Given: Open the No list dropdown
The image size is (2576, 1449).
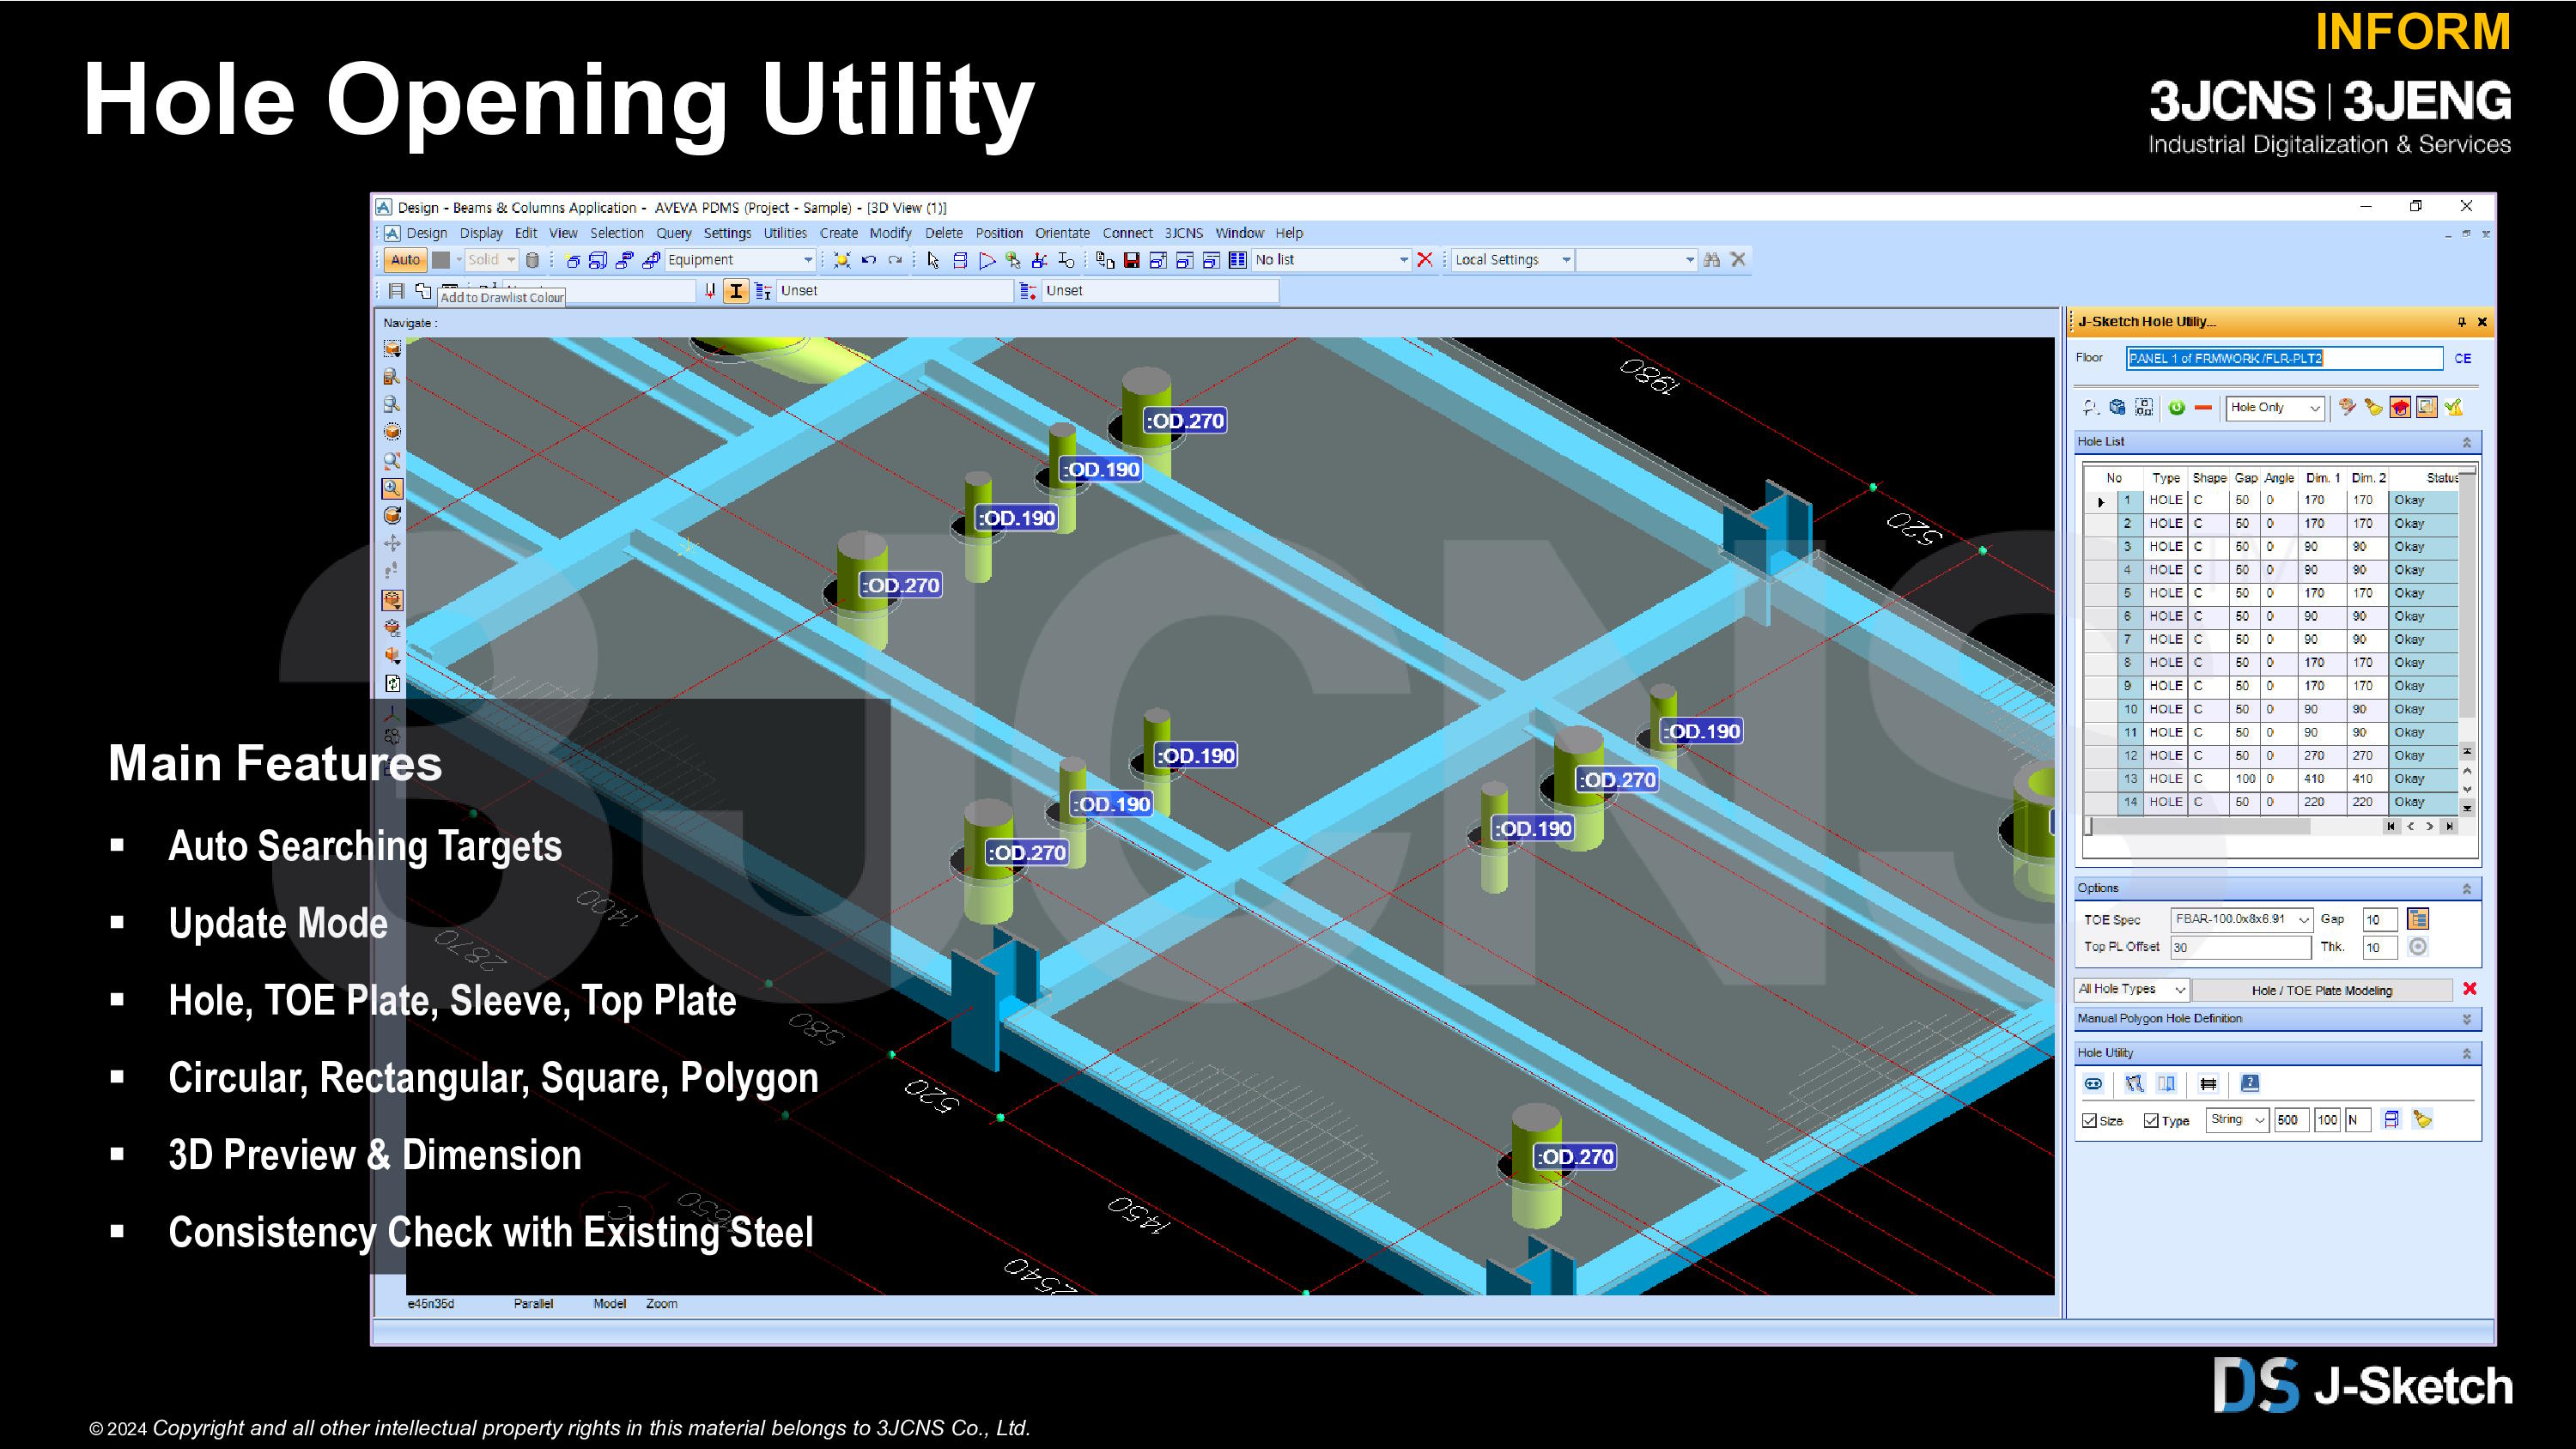Looking at the screenshot, I should 1331,260.
